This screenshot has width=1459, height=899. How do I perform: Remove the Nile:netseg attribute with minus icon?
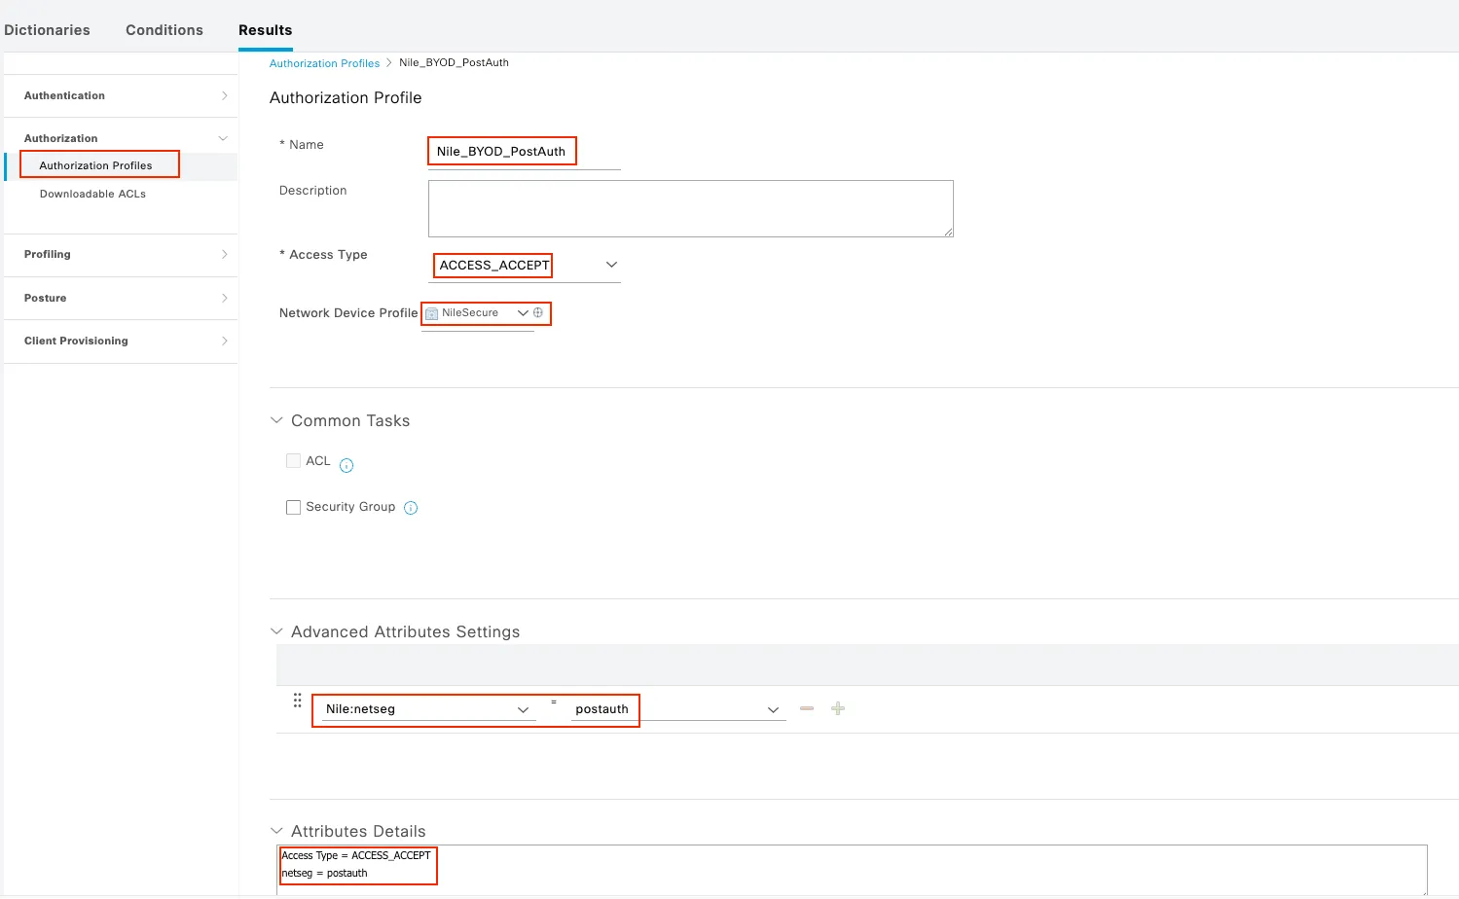coord(807,708)
